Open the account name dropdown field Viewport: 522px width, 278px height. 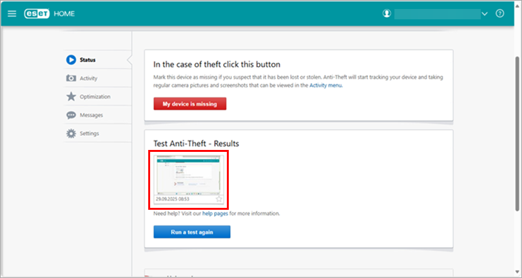[x=437, y=14]
